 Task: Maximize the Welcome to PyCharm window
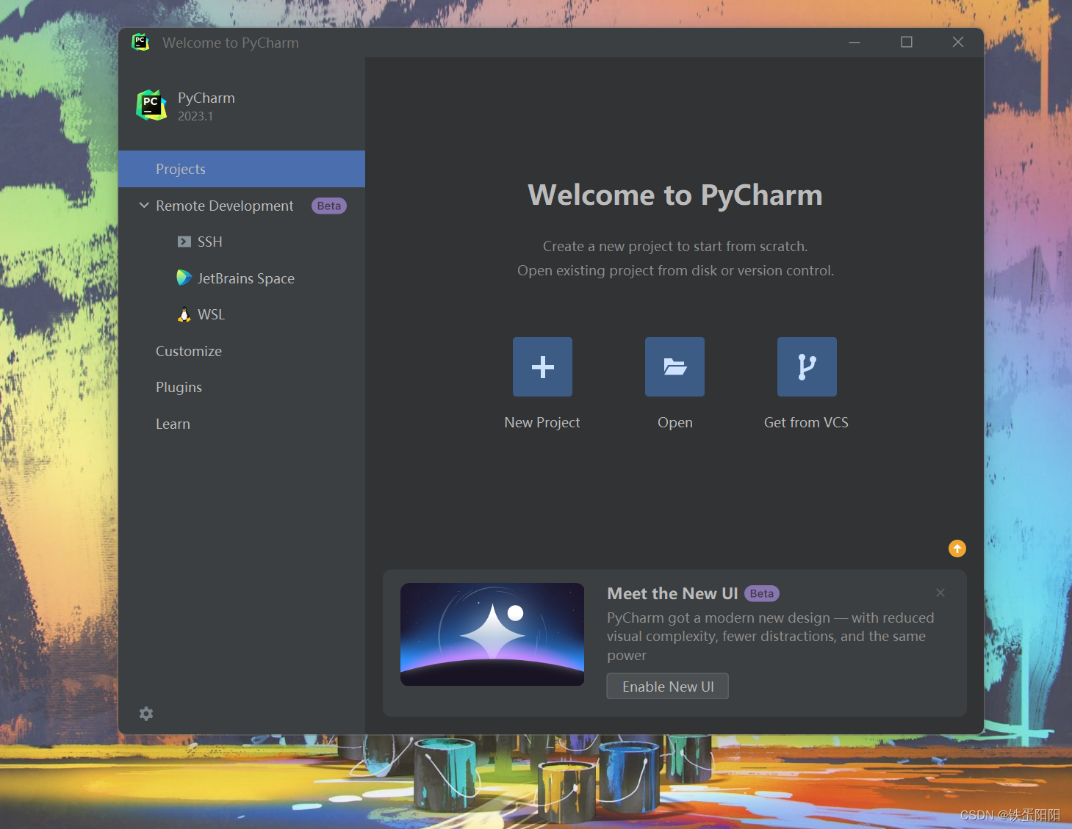907,42
